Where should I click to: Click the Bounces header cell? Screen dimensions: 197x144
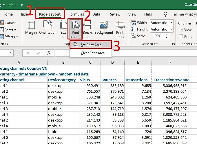tap(112, 80)
